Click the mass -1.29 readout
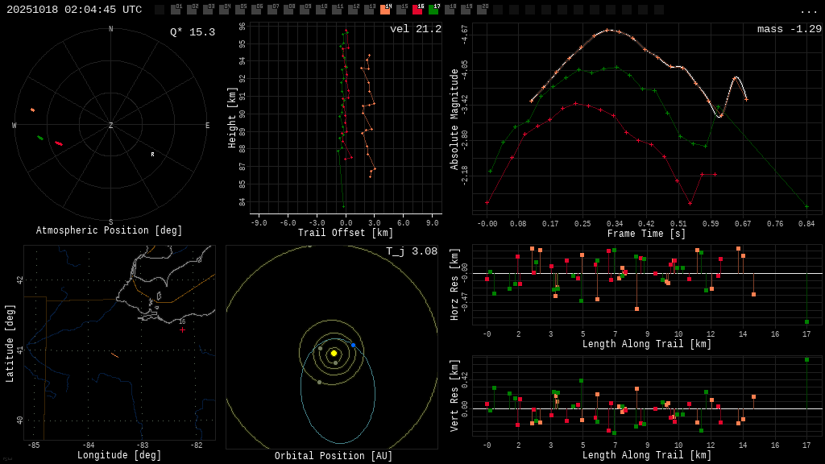The width and height of the screenshot is (825, 464). click(x=789, y=29)
